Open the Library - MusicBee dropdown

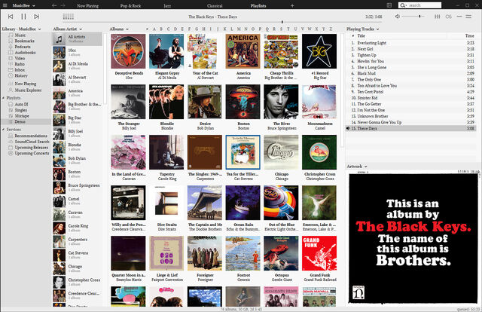(x=21, y=29)
